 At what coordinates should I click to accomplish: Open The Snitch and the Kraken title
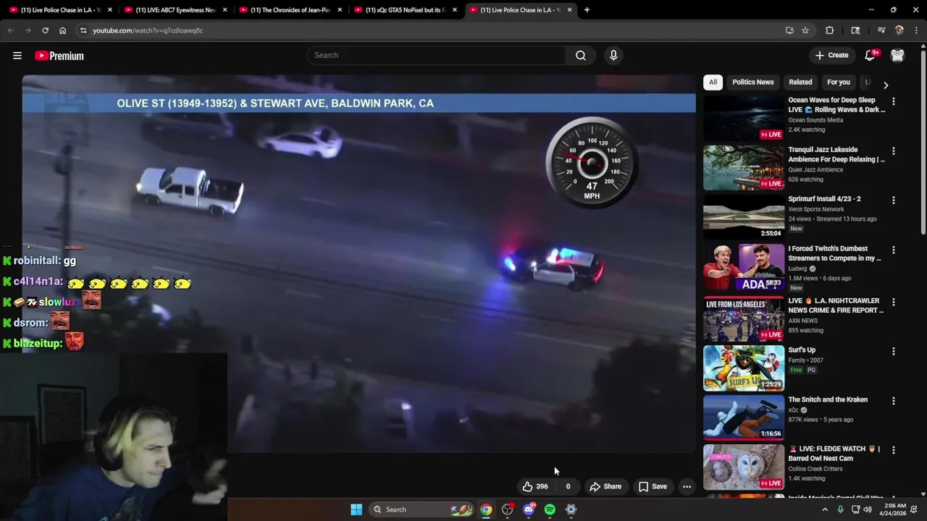pos(828,399)
